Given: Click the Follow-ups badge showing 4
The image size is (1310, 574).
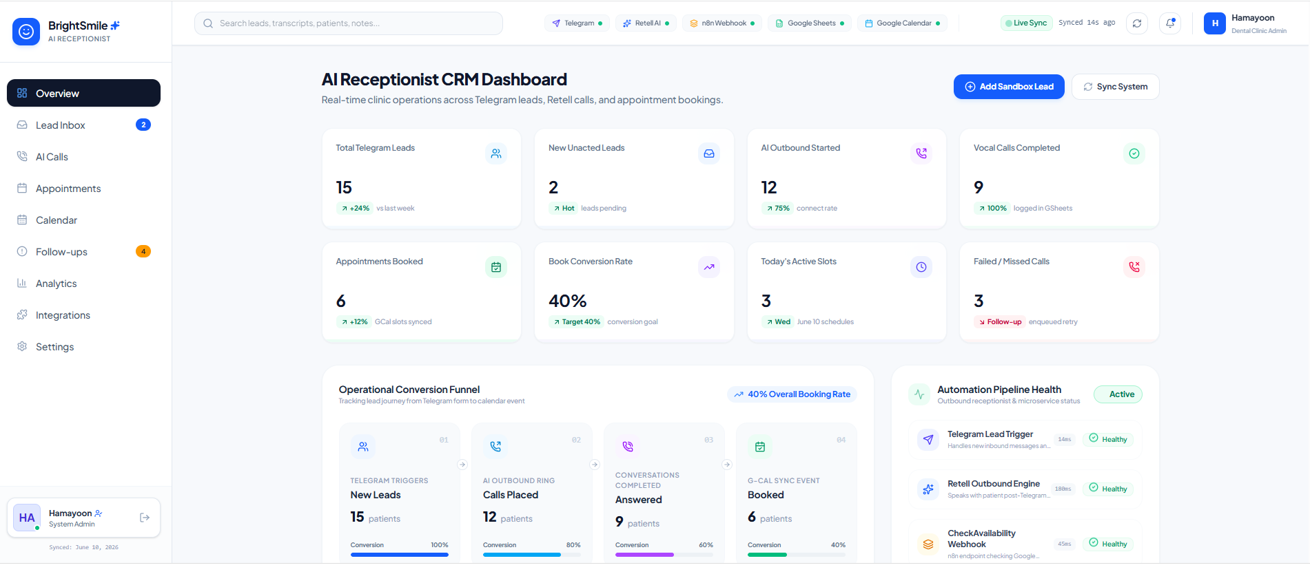Looking at the screenshot, I should pyautogui.click(x=143, y=251).
